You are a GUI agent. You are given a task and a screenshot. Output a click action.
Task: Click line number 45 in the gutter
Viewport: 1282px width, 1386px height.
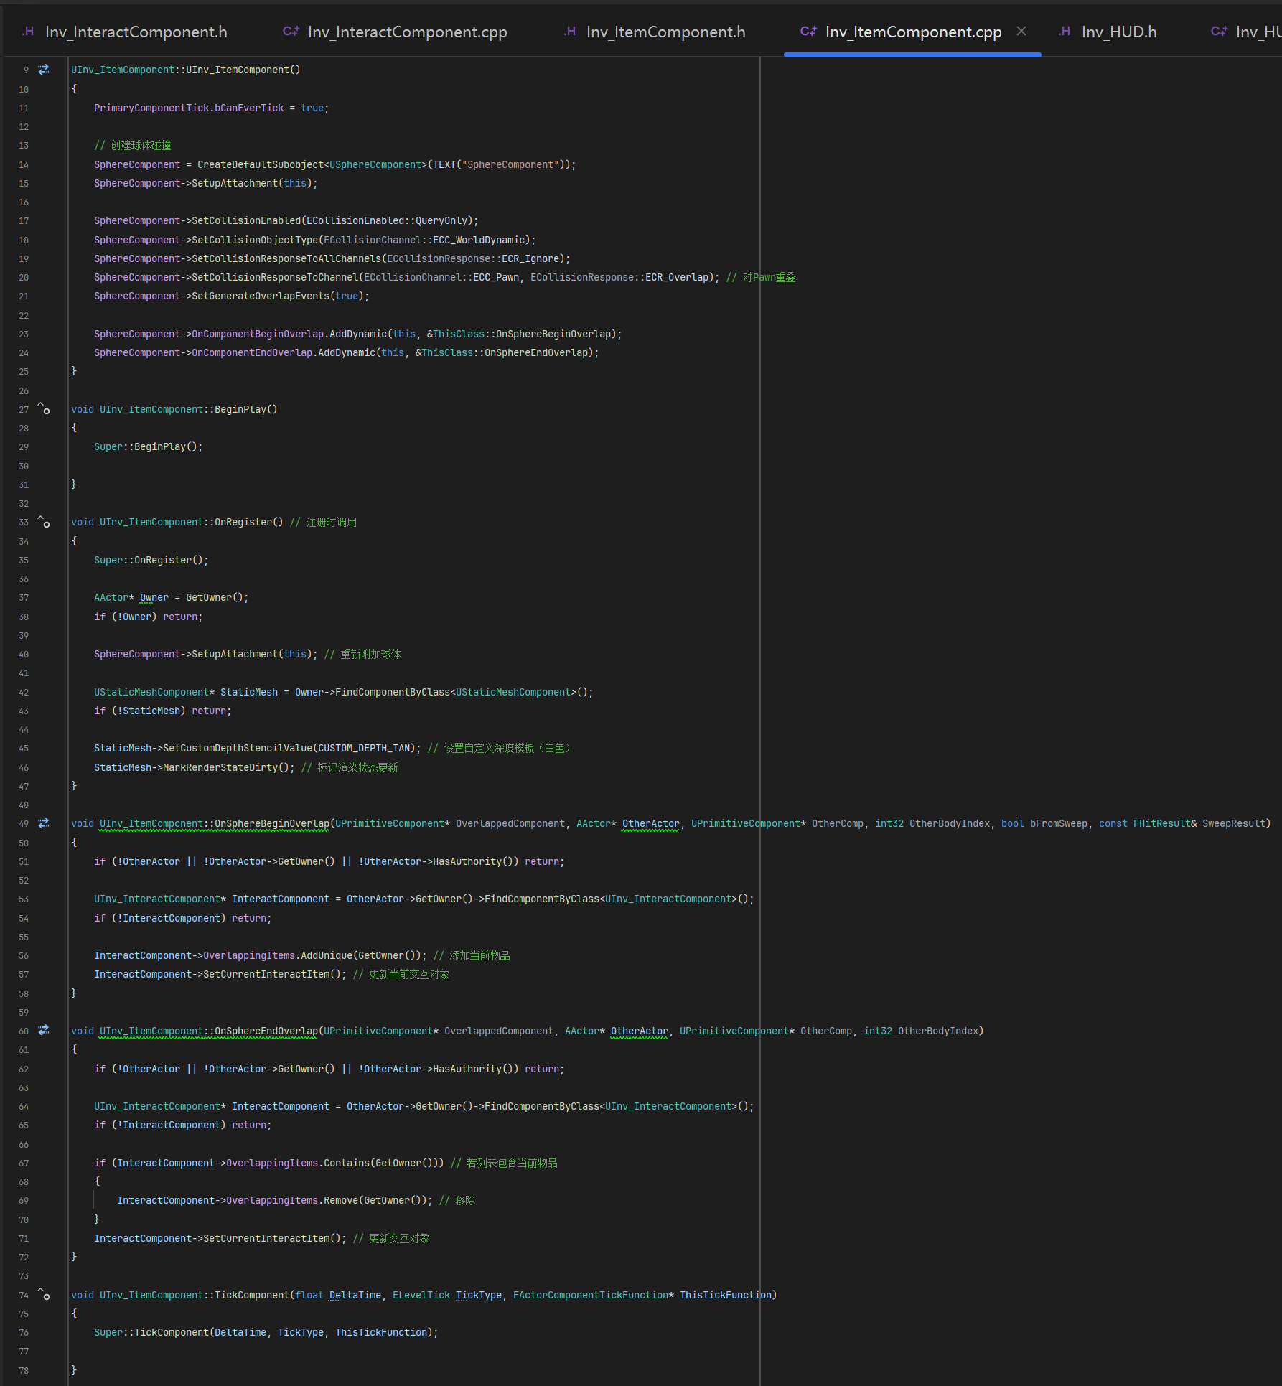coord(24,749)
